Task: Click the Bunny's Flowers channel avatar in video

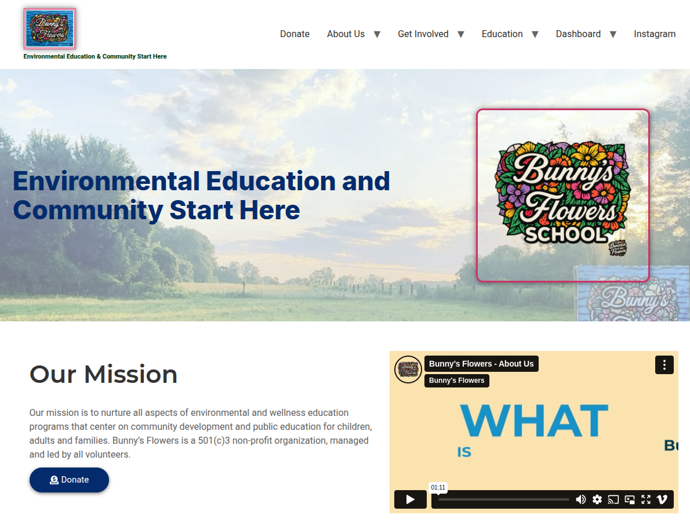Action: coord(408,369)
